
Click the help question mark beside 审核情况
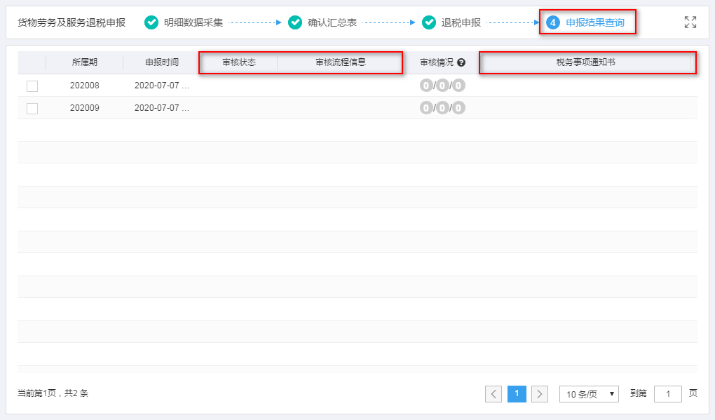pyautogui.click(x=461, y=62)
